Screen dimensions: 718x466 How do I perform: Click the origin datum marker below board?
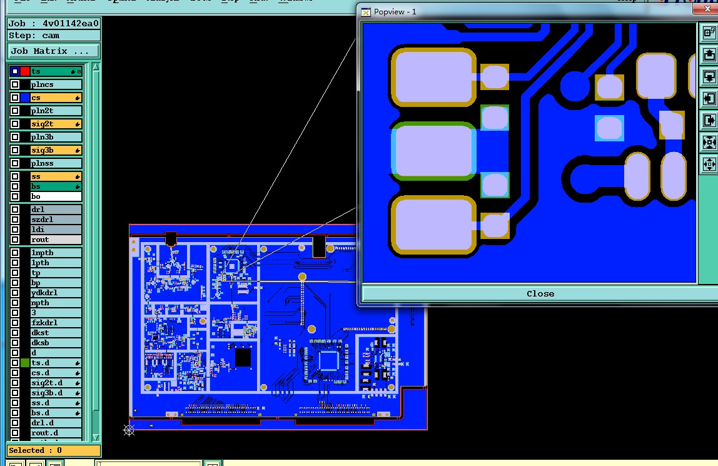tap(129, 430)
